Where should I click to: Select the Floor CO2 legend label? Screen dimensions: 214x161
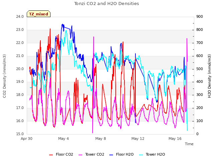(65, 154)
